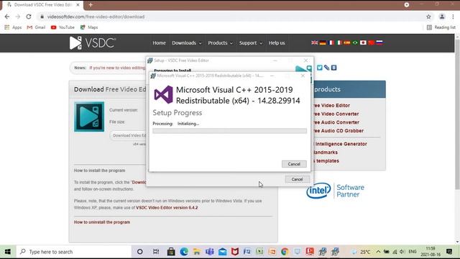Screen dimensions: 460x259
Task: Open the 25°C weather widget
Action: tap(362, 252)
